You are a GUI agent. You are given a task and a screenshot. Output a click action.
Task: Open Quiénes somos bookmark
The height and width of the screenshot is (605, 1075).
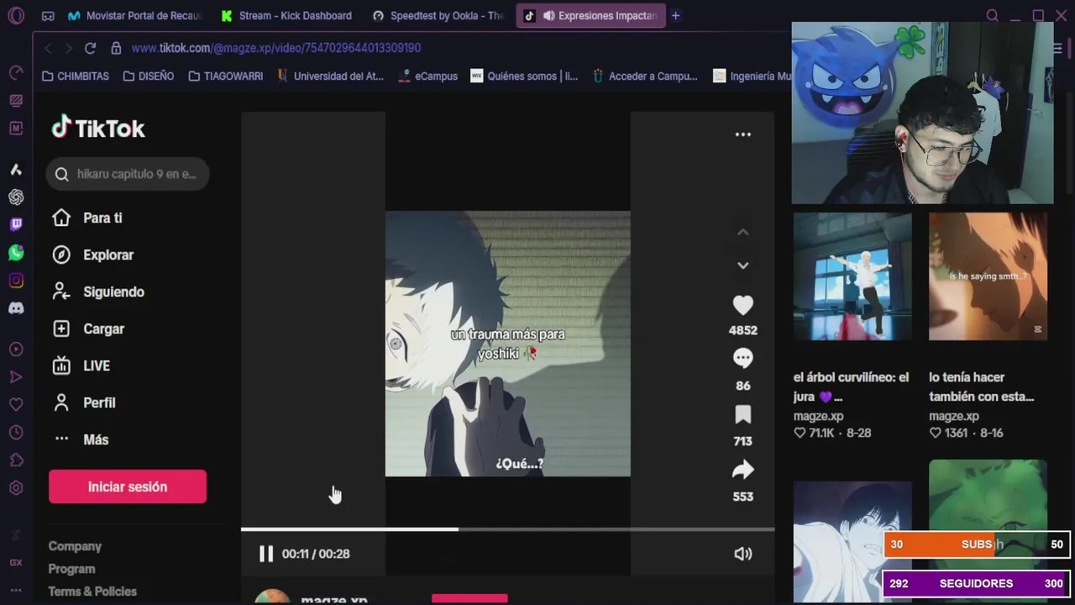pos(525,76)
